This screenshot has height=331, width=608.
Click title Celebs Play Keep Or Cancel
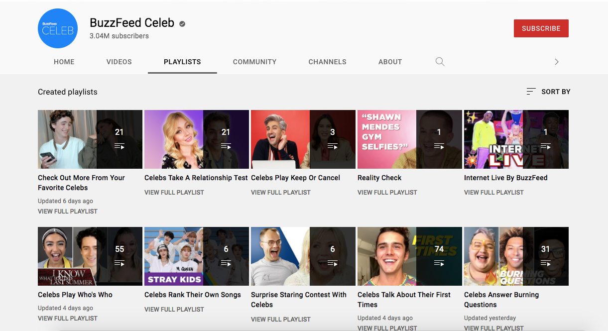pyautogui.click(x=295, y=178)
